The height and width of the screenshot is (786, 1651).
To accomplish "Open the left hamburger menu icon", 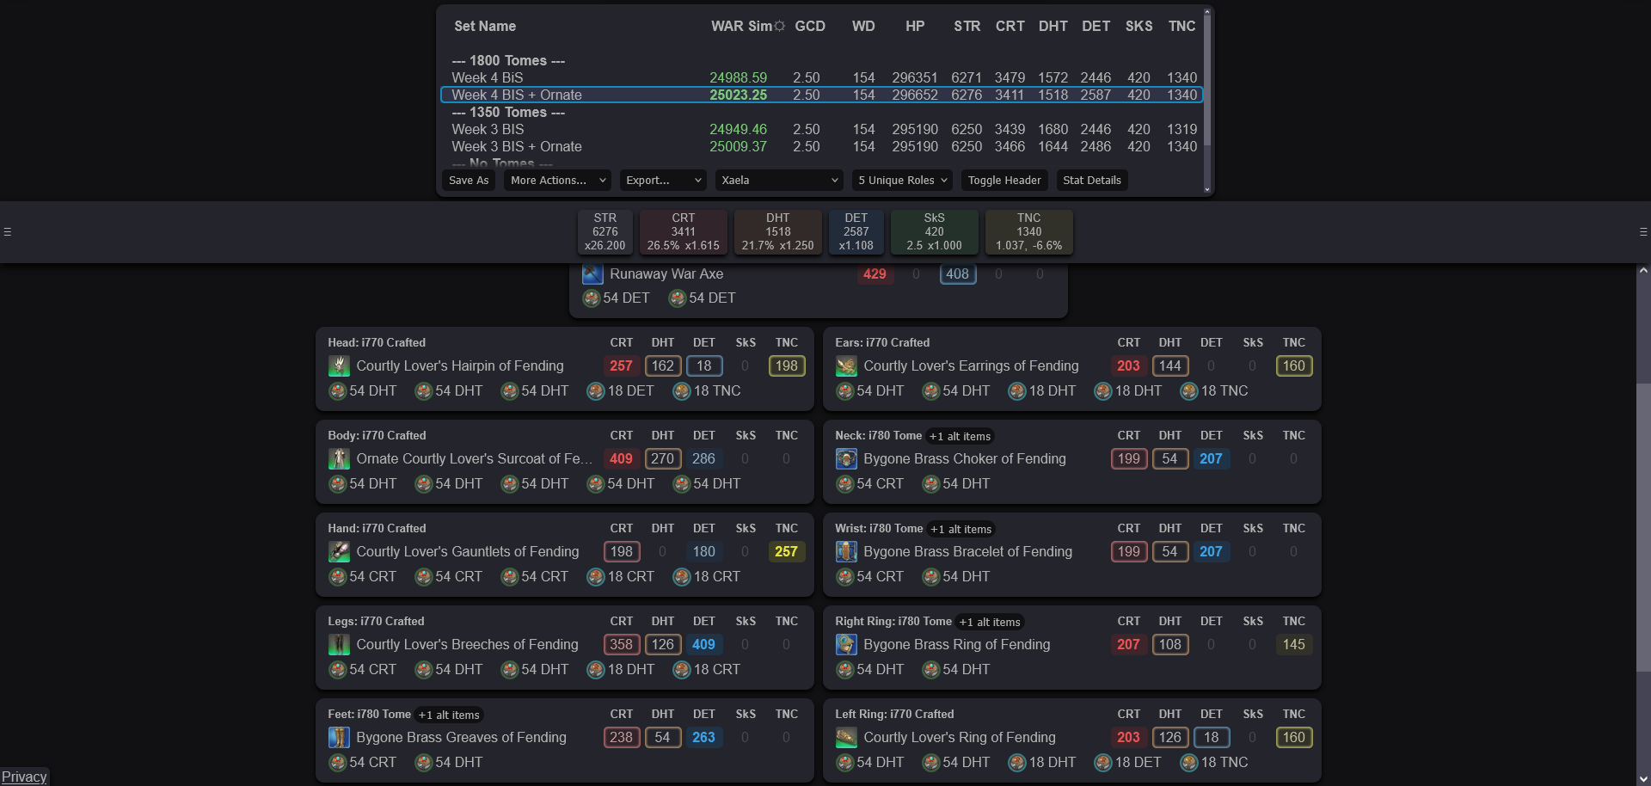I will point(7,232).
